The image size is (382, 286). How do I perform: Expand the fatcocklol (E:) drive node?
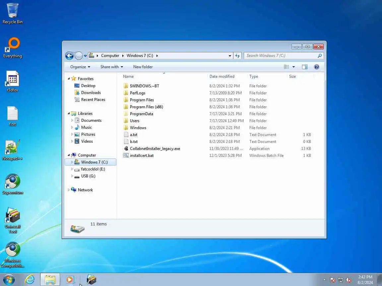(x=72, y=169)
